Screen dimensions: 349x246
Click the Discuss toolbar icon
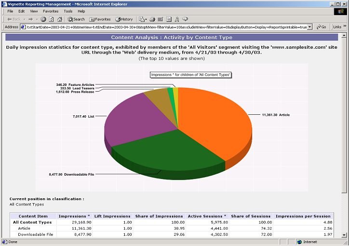[169, 19]
